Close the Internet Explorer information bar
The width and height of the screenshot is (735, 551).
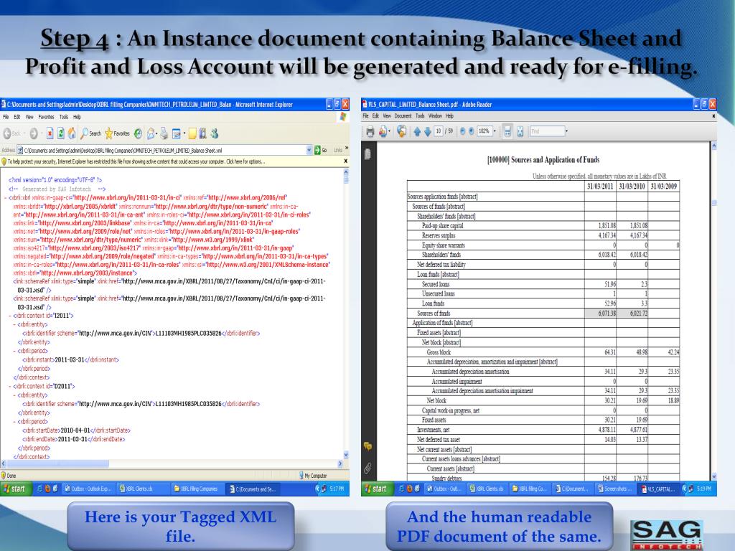[345, 161]
